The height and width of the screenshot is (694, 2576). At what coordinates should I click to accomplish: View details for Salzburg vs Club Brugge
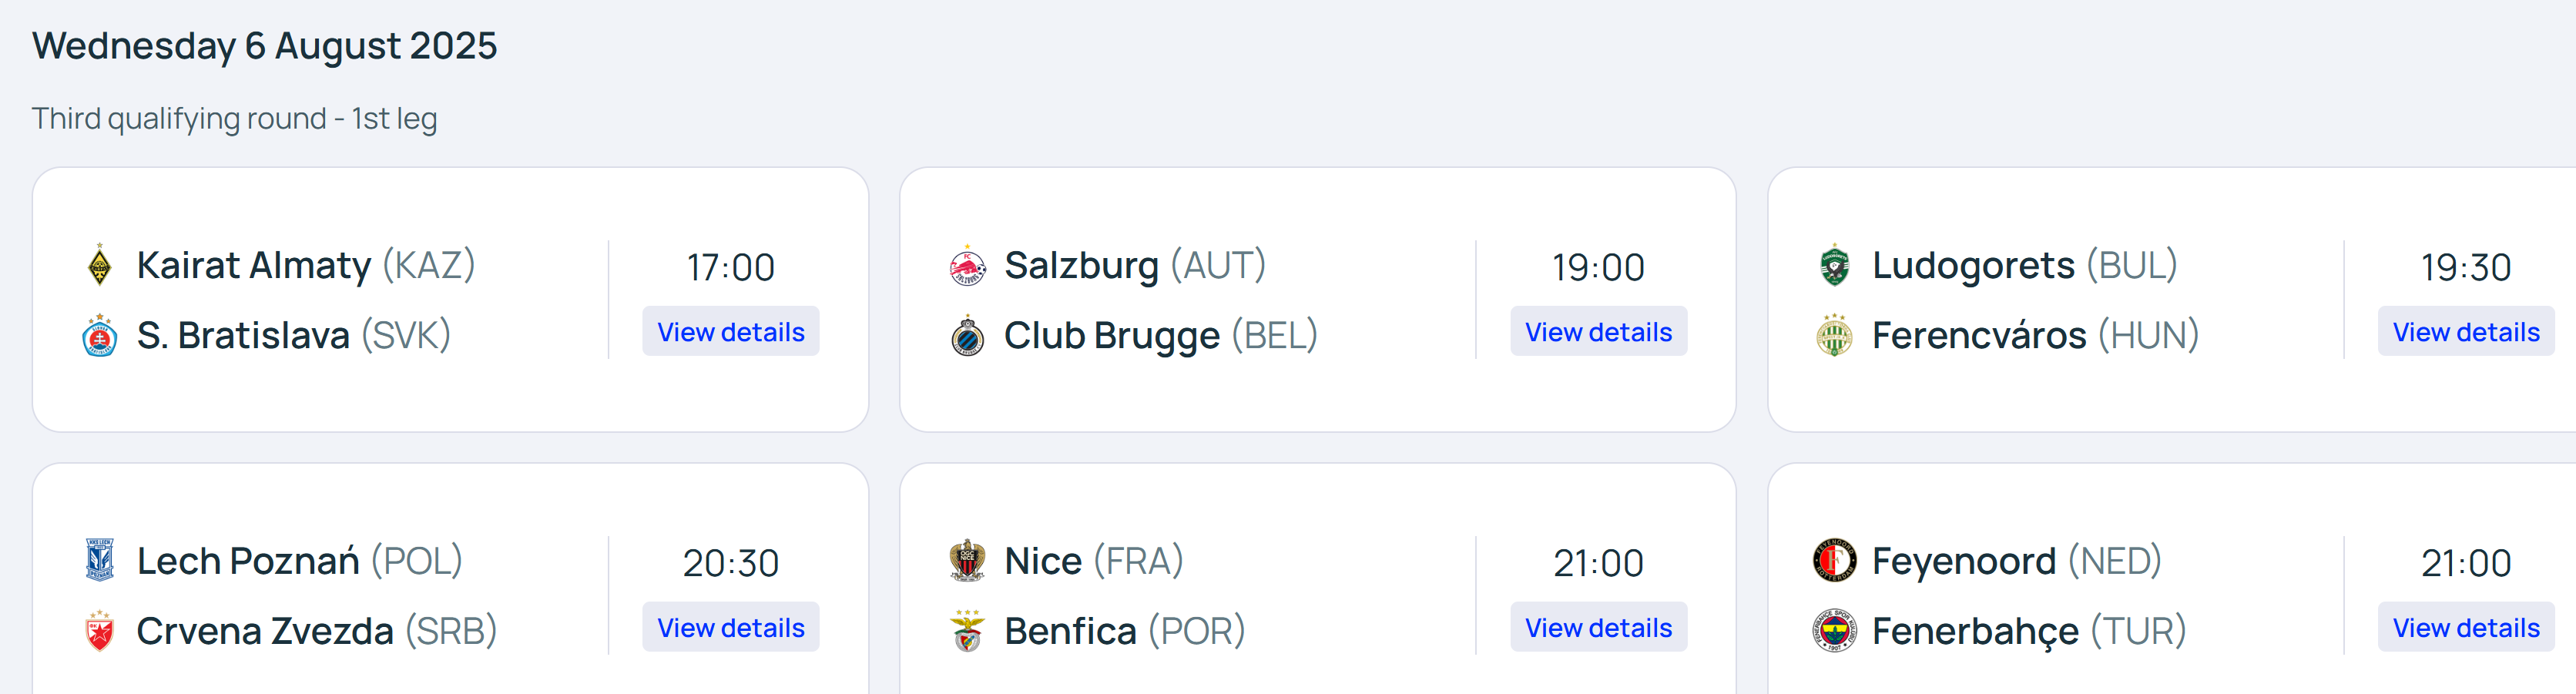pyautogui.click(x=1598, y=332)
